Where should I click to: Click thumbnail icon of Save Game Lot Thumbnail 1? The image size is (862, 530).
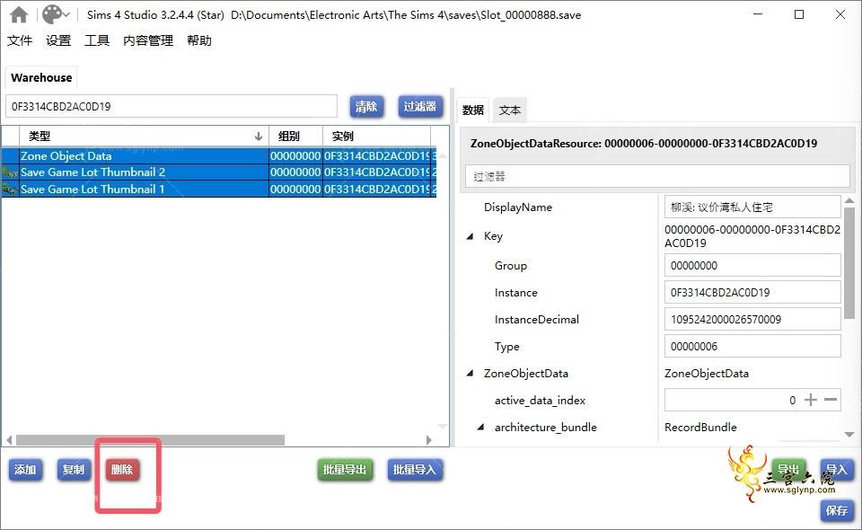point(10,190)
